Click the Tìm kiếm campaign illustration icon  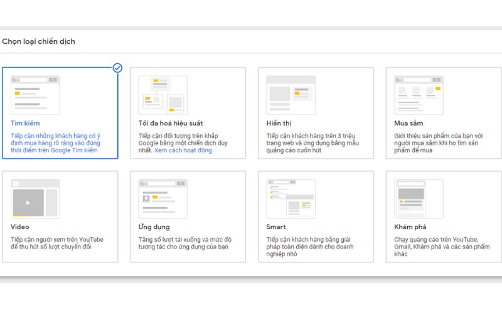pos(35,95)
